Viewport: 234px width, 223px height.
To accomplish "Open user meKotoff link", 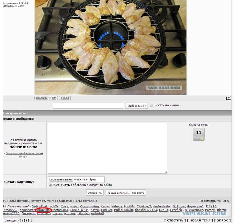I will pyautogui.click(x=98, y=213).
